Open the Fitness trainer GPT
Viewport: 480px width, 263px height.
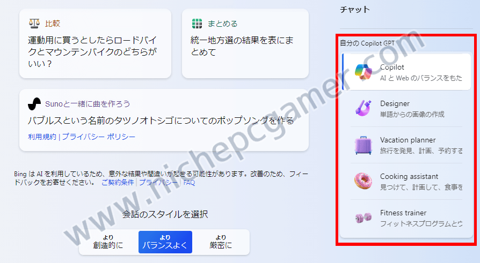coord(406,218)
